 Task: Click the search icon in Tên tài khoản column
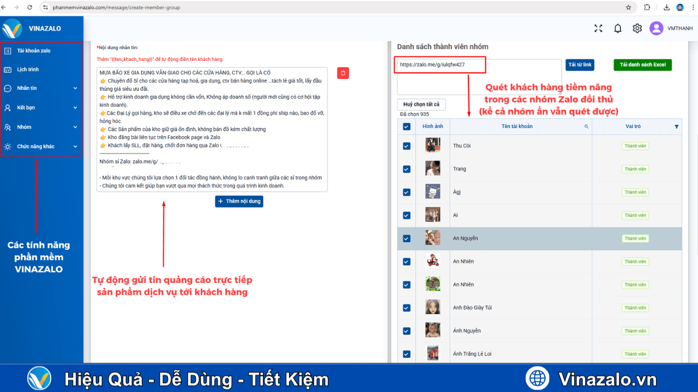pyautogui.click(x=586, y=126)
